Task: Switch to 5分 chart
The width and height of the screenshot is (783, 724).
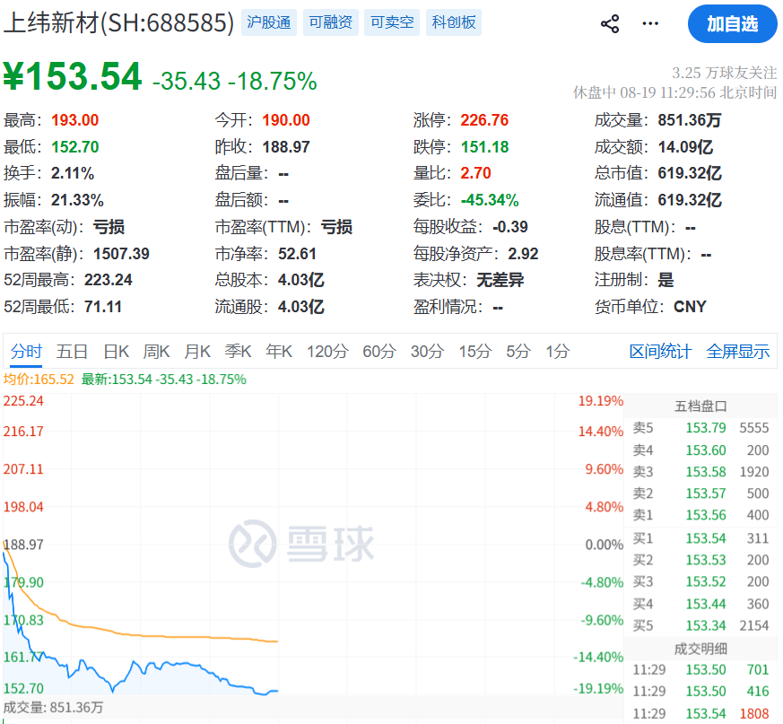Action: (518, 352)
